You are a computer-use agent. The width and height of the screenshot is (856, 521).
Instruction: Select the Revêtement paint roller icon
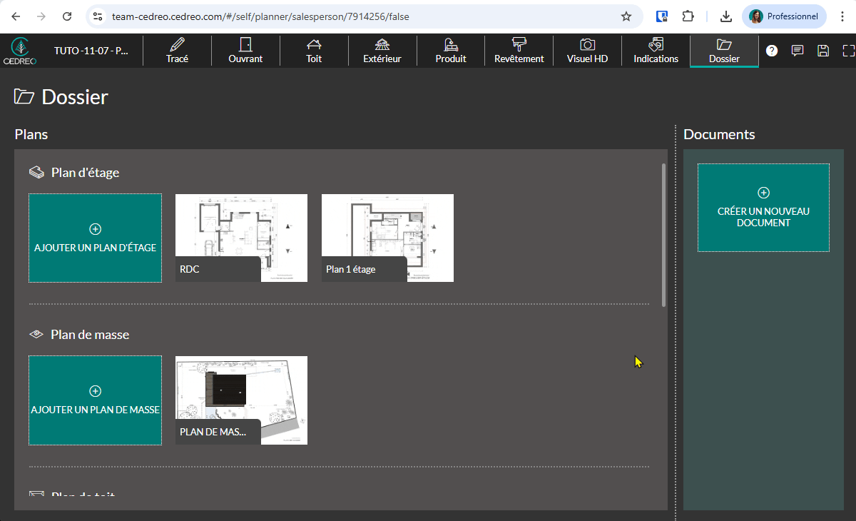[519, 45]
